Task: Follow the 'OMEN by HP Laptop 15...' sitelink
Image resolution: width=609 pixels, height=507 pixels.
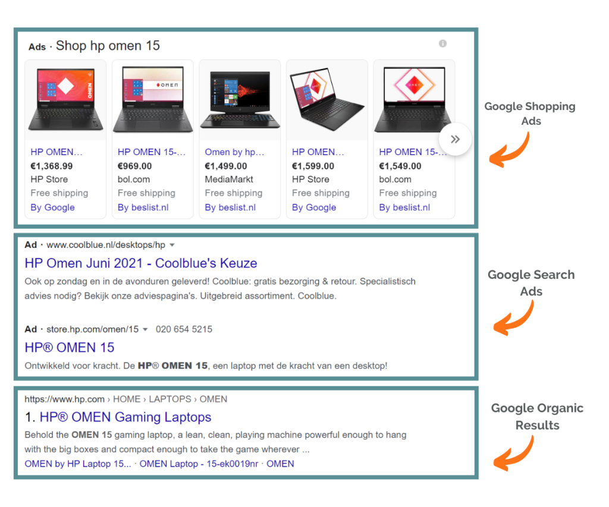Action: tap(78, 464)
